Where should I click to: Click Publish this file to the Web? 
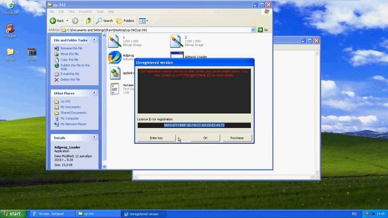(x=75, y=67)
